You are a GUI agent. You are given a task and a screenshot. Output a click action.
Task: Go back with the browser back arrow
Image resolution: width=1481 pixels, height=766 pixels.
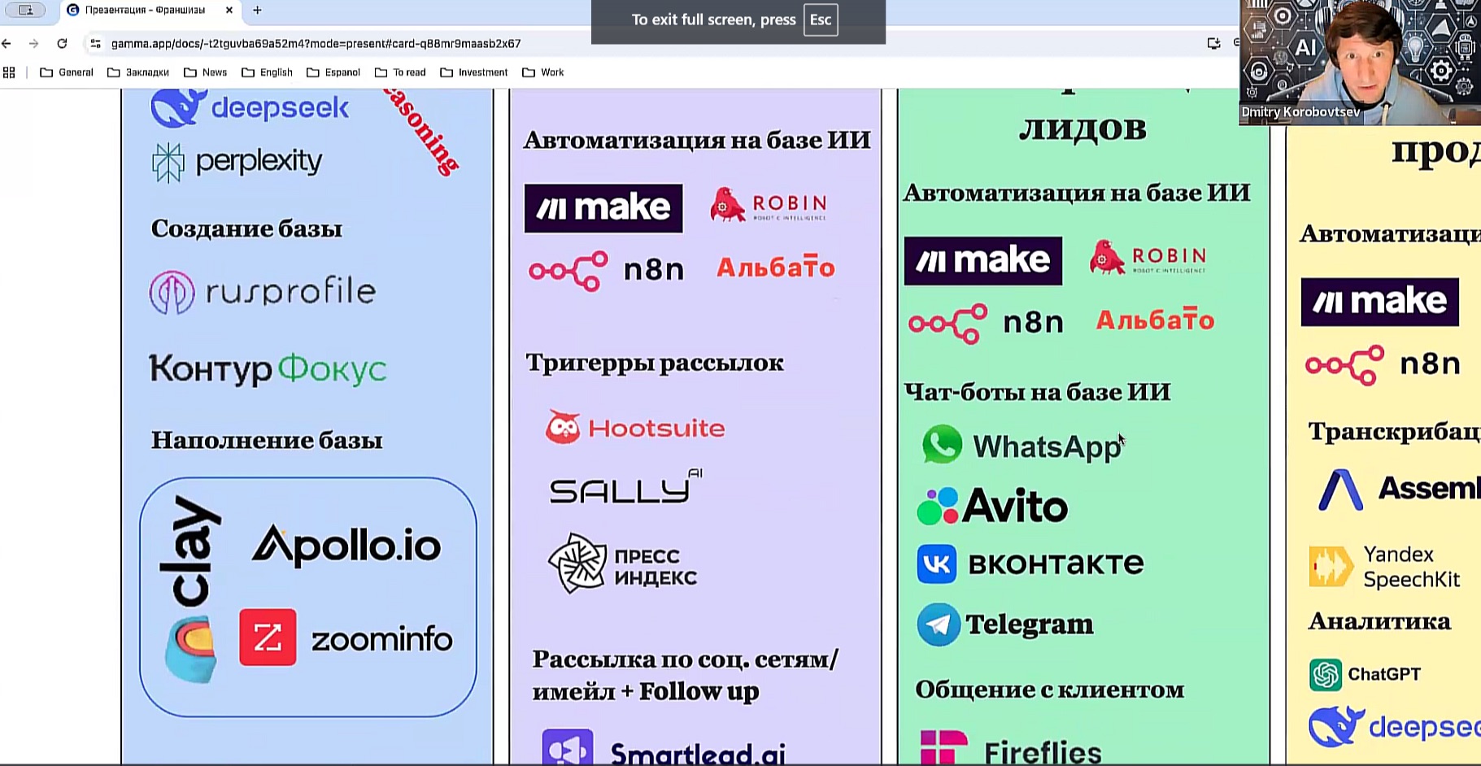pyautogui.click(x=7, y=43)
